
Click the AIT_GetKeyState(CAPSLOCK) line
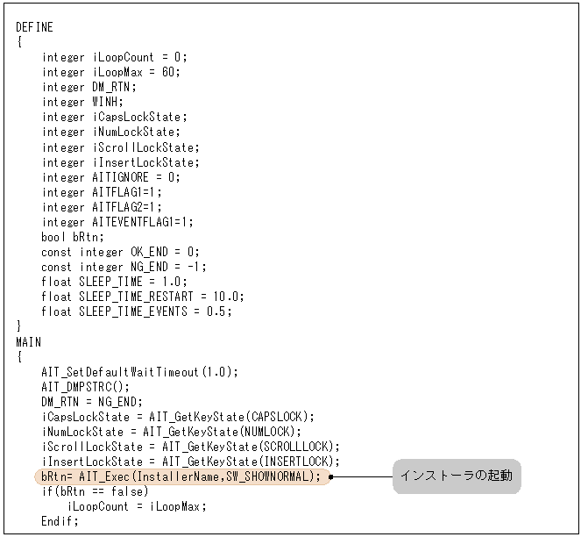(178, 417)
